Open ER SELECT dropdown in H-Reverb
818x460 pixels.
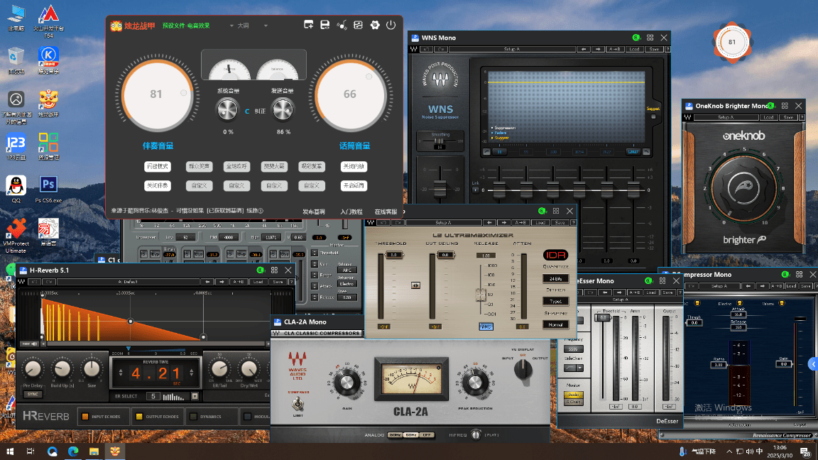pyautogui.click(x=195, y=396)
